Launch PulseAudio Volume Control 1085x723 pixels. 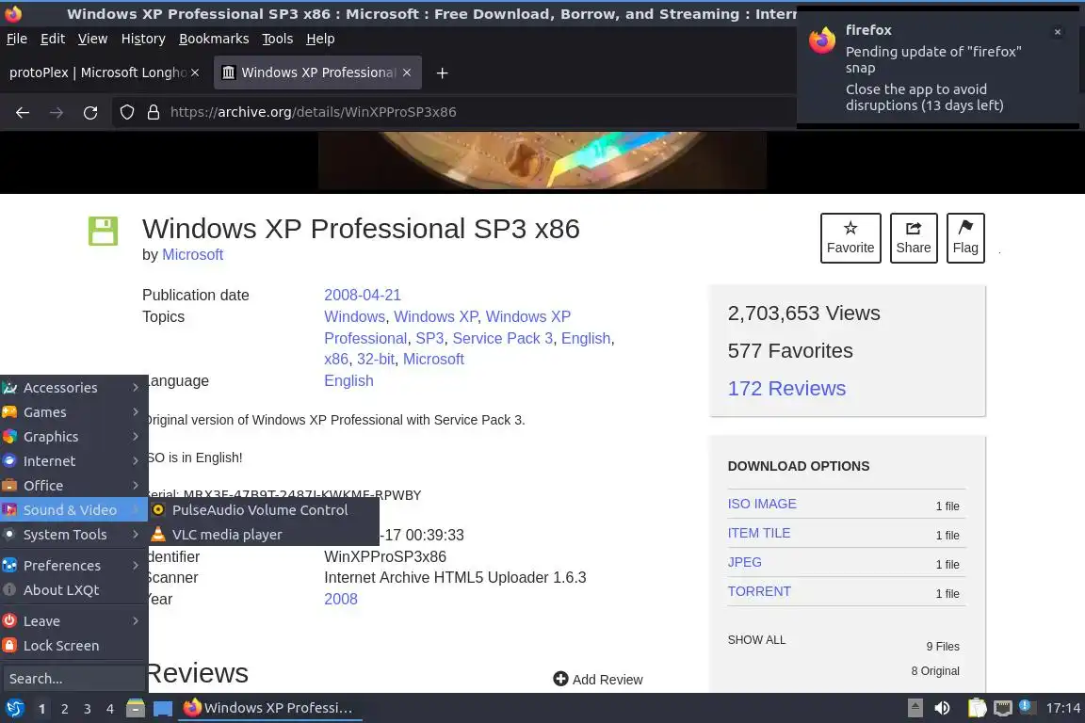pos(264,510)
